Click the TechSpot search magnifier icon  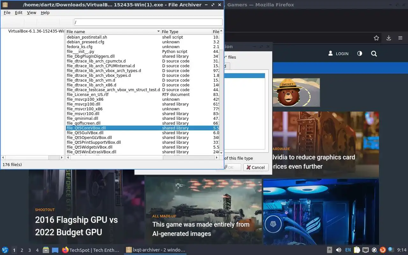374,54
